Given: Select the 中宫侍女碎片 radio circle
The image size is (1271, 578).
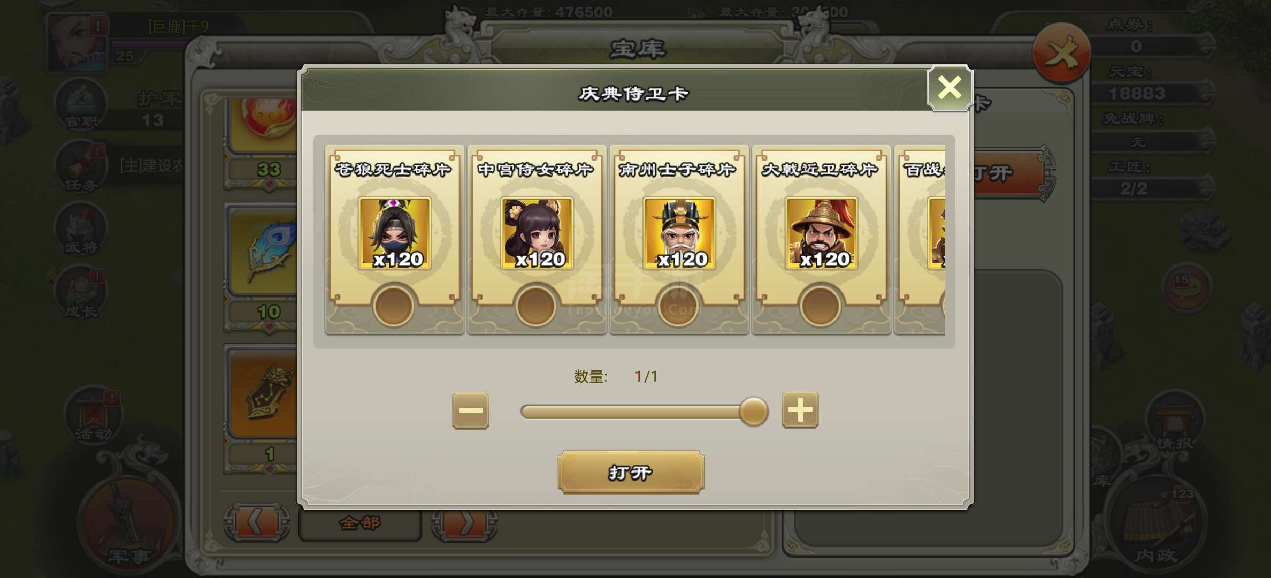Looking at the screenshot, I should click(x=535, y=306).
